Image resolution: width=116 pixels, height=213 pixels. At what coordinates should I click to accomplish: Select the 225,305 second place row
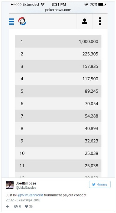[58, 54]
